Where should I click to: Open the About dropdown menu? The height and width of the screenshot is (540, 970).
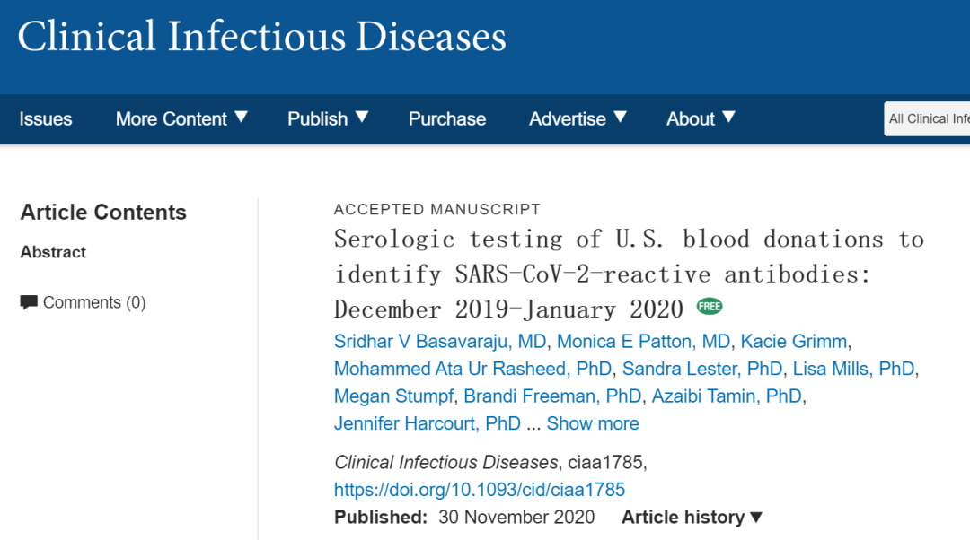701,118
